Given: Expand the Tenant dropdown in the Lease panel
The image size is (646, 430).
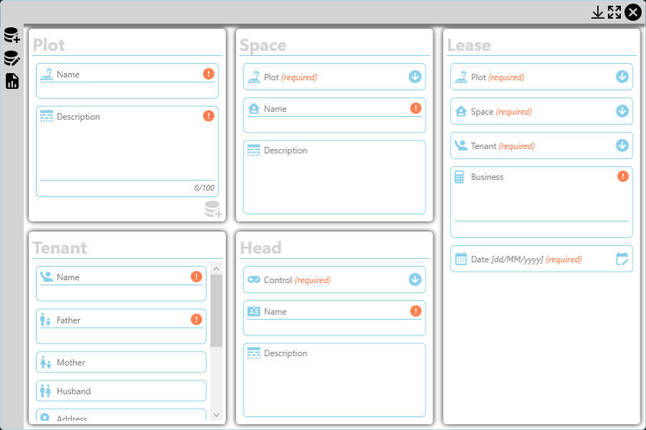Looking at the screenshot, I should [x=622, y=145].
